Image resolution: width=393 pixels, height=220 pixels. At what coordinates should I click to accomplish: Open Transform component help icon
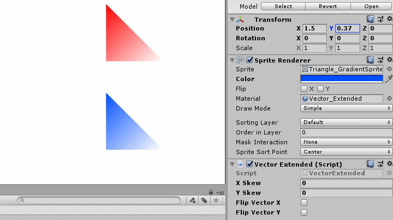tap(370, 19)
